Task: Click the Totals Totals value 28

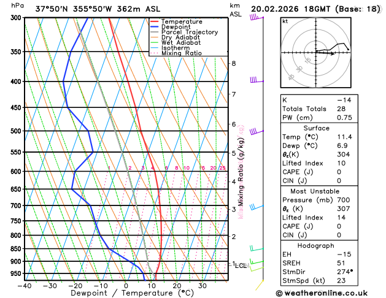Action: point(341,109)
